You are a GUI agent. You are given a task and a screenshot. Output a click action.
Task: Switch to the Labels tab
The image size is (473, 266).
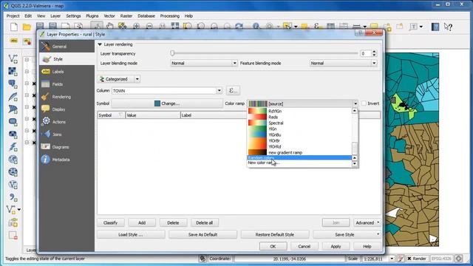point(67,72)
